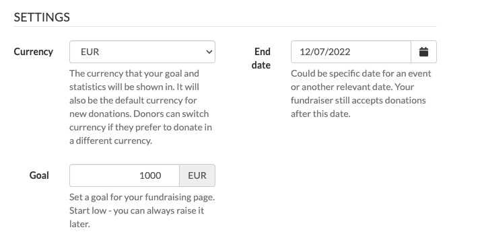This screenshot has height=244, width=478.
Task: Click the Goal amount field containing 1000
Action: 125,175
